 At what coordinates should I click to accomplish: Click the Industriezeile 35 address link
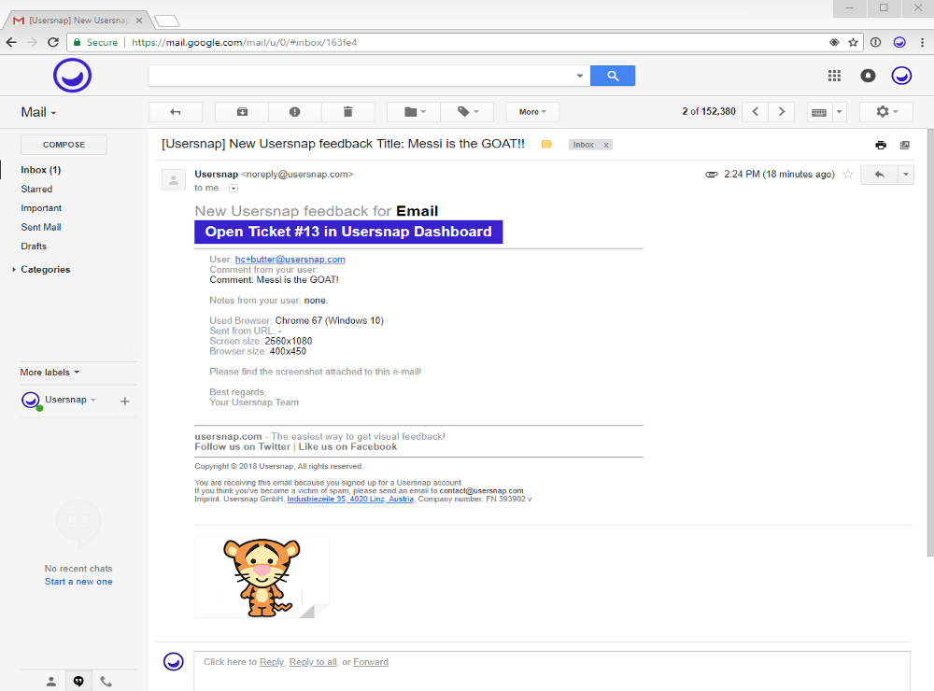(x=350, y=500)
